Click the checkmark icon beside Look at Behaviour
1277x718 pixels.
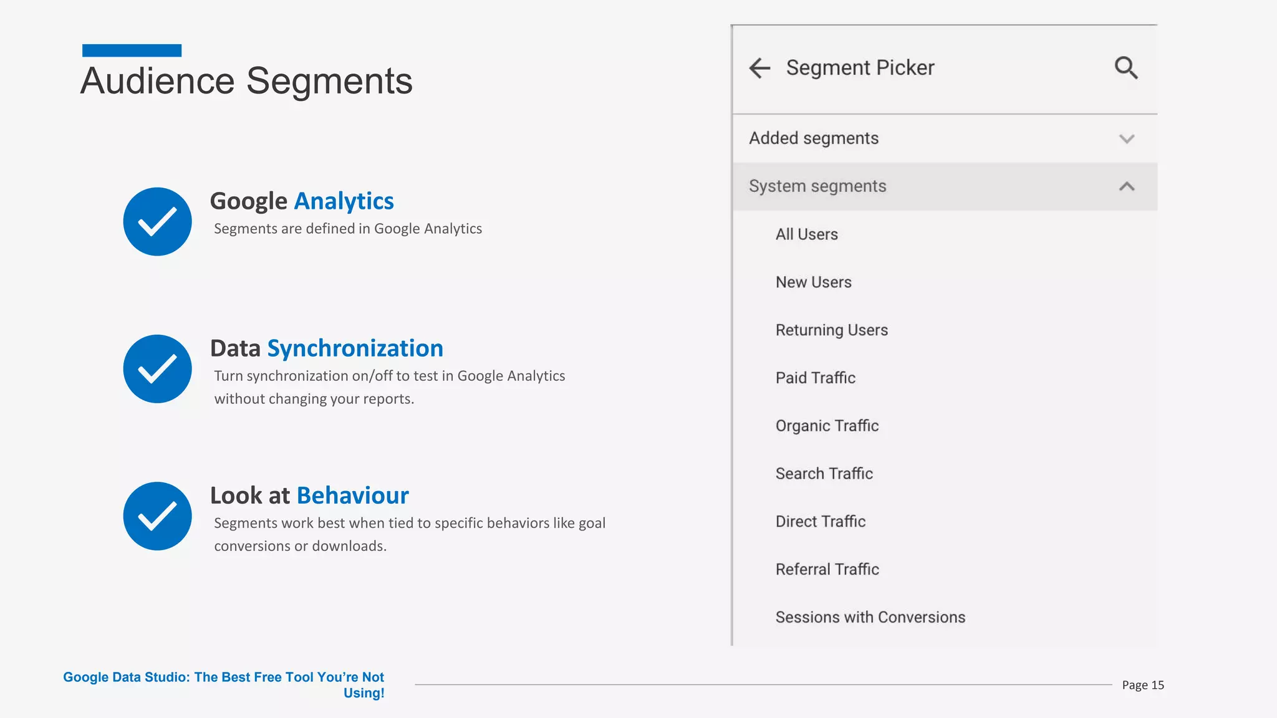coord(157,516)
